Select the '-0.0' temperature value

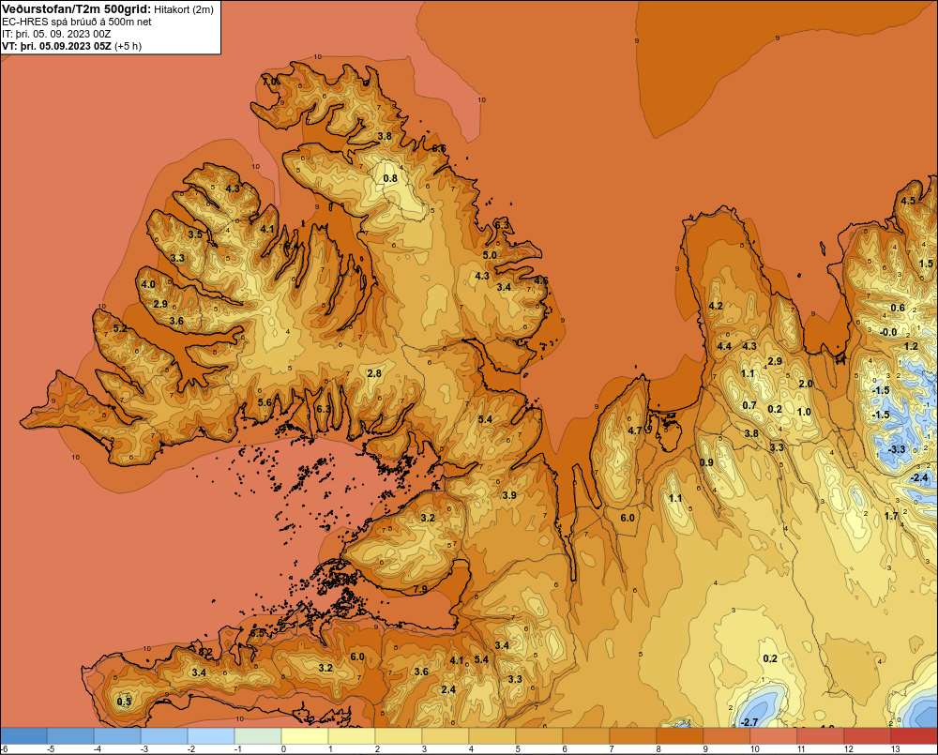coord(887,332)
